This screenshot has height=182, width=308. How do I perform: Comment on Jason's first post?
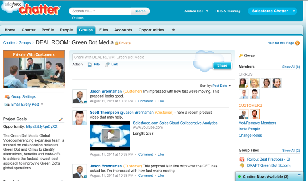(x=145, y=101)
